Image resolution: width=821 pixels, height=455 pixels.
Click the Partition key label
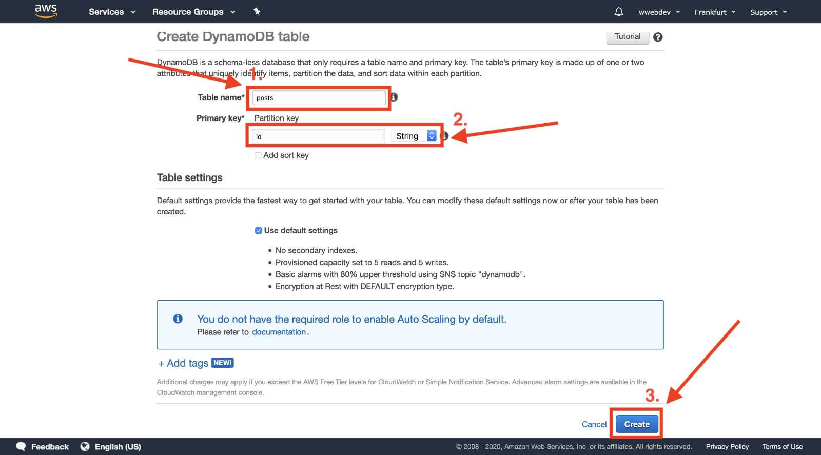(277, 118)
